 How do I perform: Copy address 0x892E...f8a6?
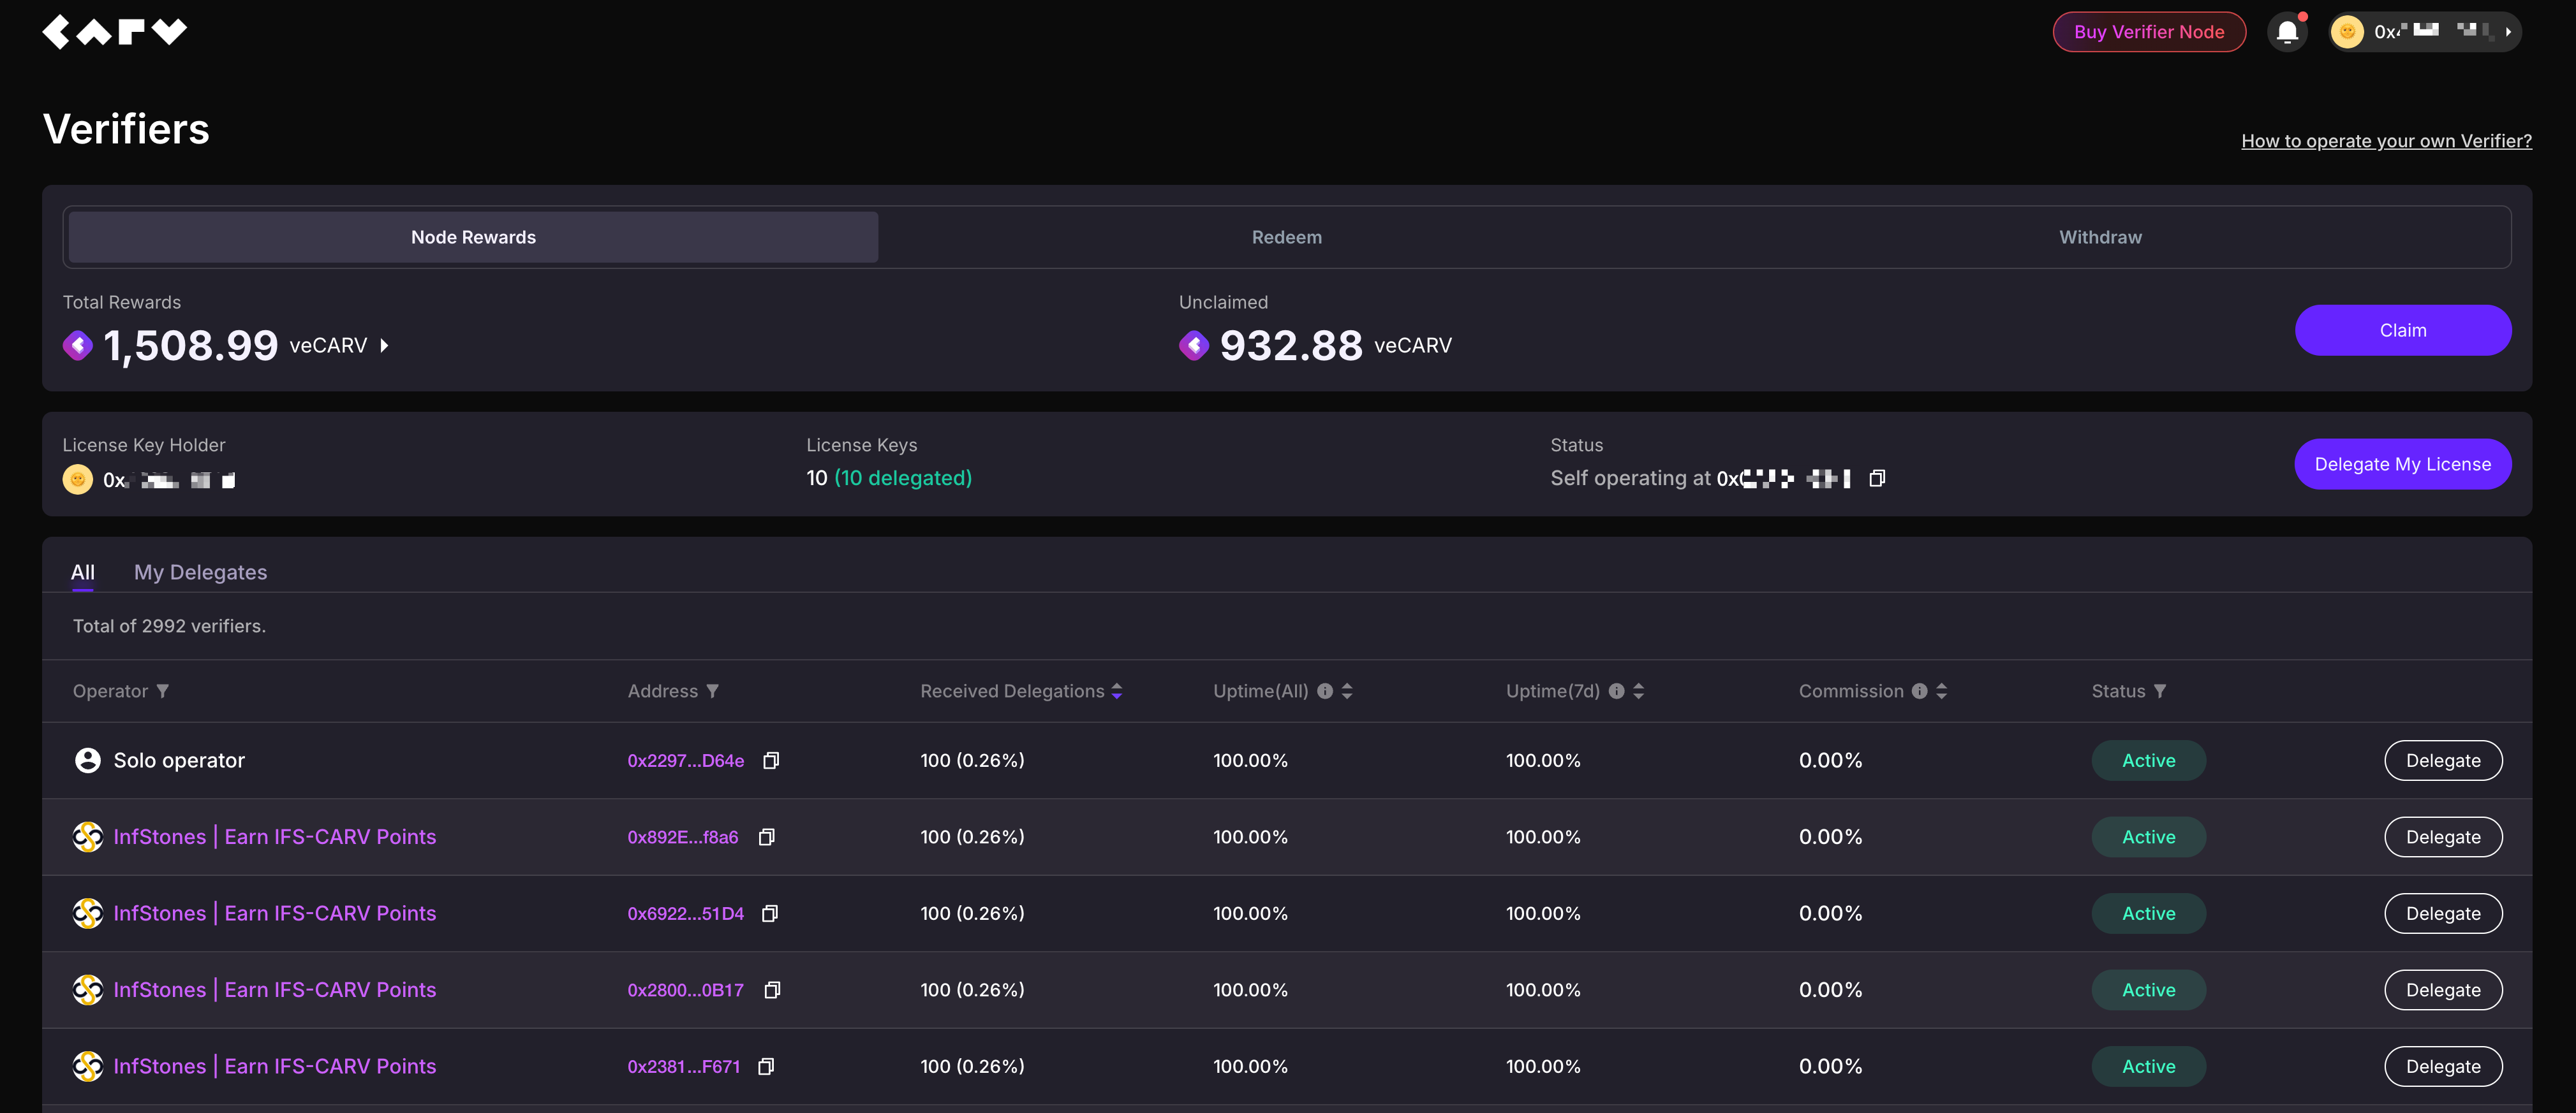point(766,837)
